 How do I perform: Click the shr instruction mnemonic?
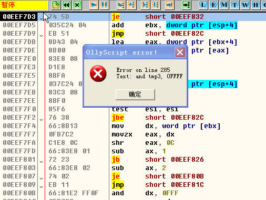click(x=118, y=143)
